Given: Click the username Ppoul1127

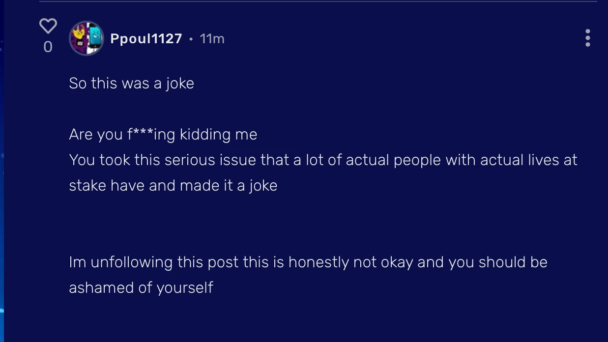Looking at the screenshot, I should 146,38.
